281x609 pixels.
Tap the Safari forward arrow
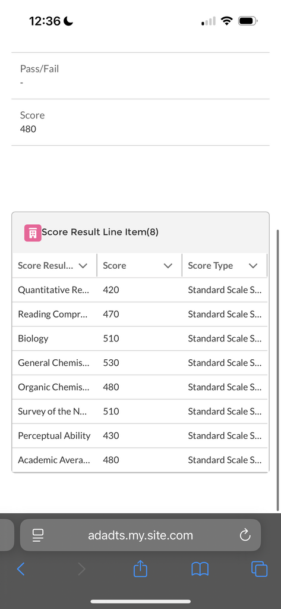81,569
